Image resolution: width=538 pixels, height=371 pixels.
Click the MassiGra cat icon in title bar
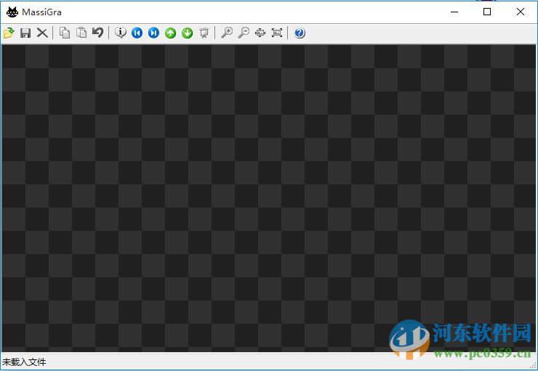click(12, 12)
